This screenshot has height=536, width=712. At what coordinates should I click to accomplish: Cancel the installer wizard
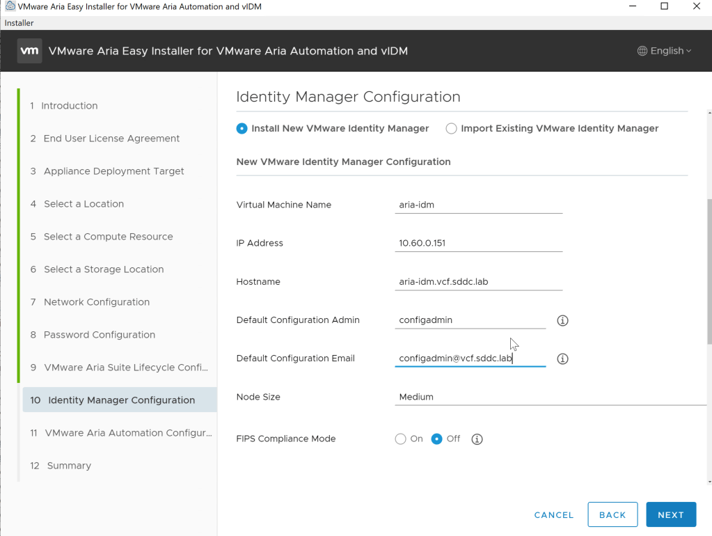click(554, 515)
